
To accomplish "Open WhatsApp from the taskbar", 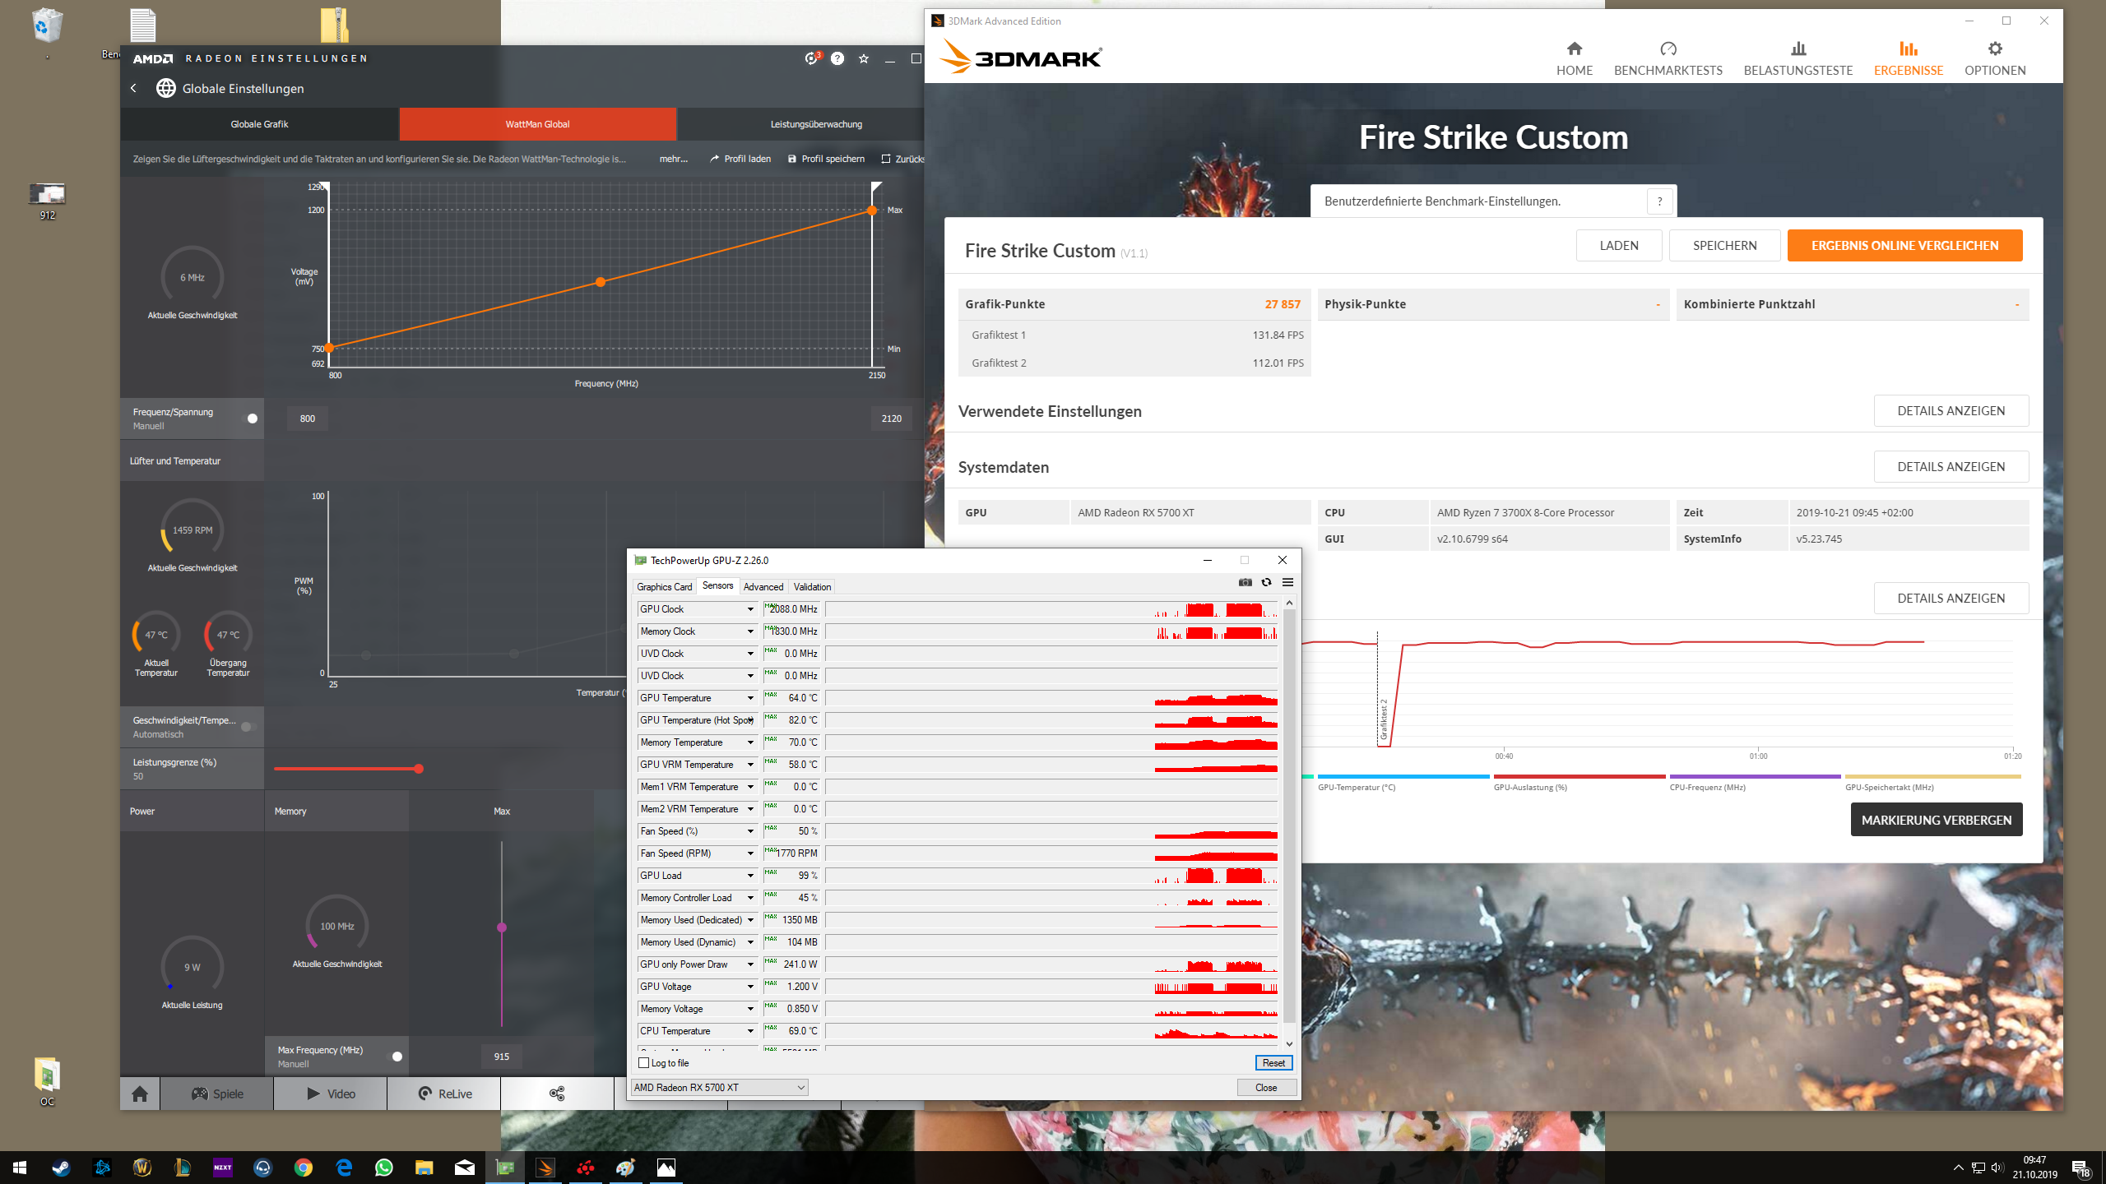I will pyautogui.click(x=383, y=1168).
